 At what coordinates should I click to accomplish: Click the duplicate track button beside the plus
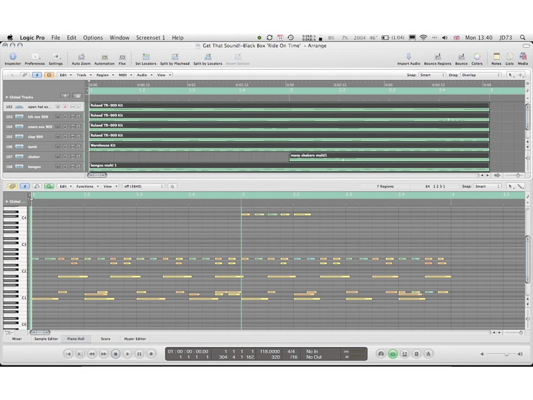click(78, 96)
